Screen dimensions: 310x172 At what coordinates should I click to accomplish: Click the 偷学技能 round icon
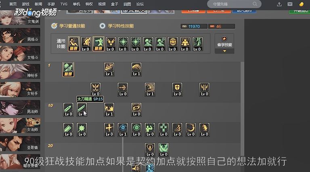pyautogui.click(x=224, y=39)
